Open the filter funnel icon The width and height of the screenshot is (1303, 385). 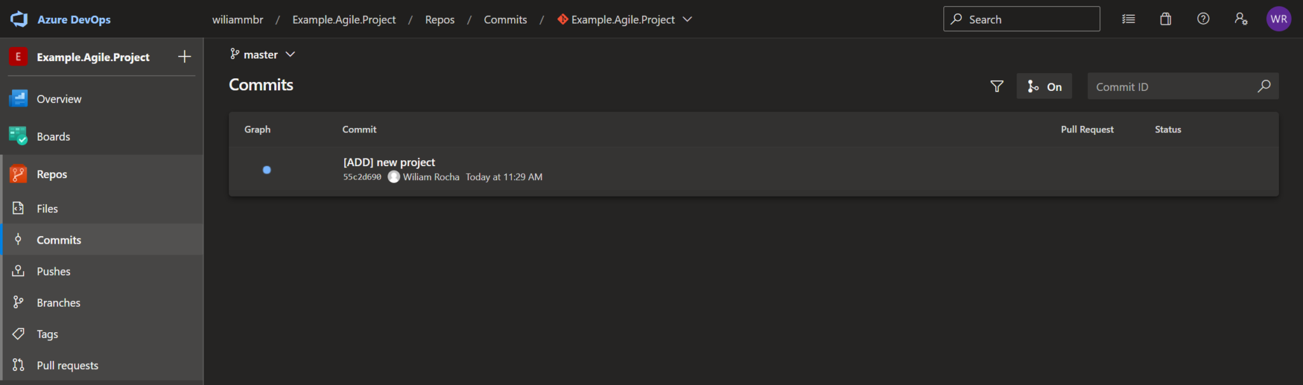[x=997, y=86]
